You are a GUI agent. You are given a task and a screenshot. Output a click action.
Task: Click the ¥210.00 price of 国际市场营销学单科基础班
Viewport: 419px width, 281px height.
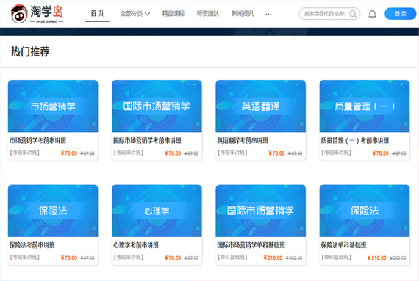pos(273,258)
